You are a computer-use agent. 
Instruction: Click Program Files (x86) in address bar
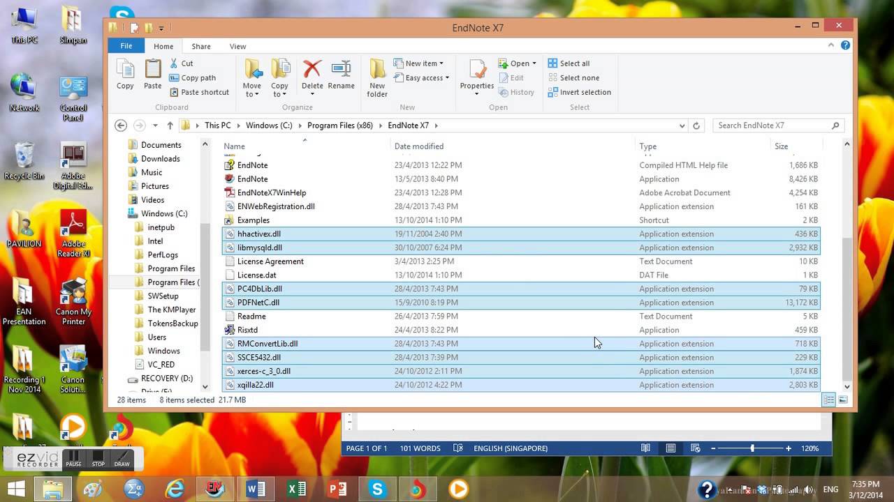click(x=340, y=125)
